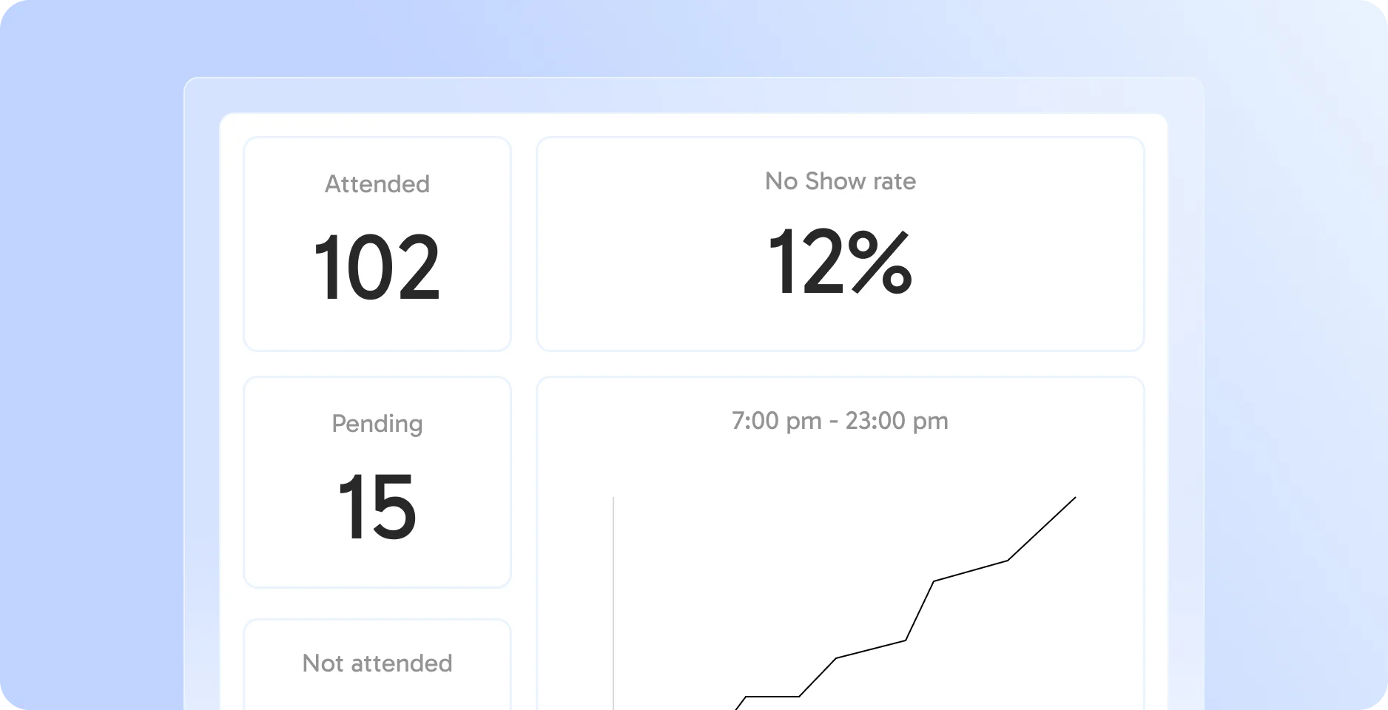This screenshot has height=710, width=1388.
Task: Click the steepest middle segment of the chart line
Action: pos(920,610)
